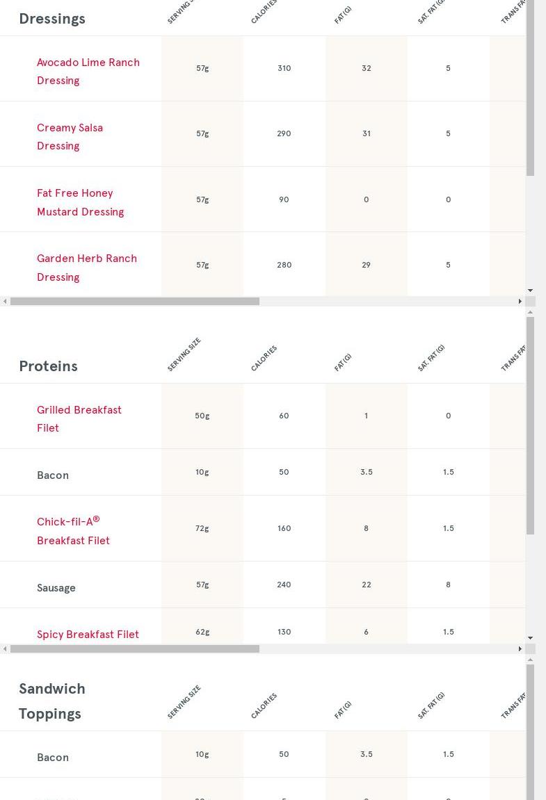This screenshot has width=546, height=800.
Task: Click the Dressings table horizontal scrollbar thumb
Action: [134, 302]
